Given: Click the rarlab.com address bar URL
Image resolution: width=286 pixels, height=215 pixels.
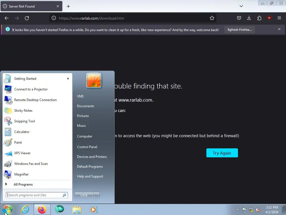Looking at the screenshot, I should click(x=91, y=18).
